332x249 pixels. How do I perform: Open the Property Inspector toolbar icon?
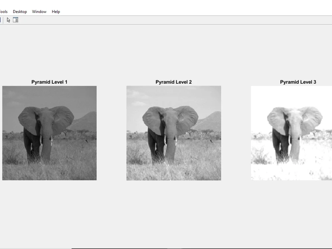click(x=15, y=20)
